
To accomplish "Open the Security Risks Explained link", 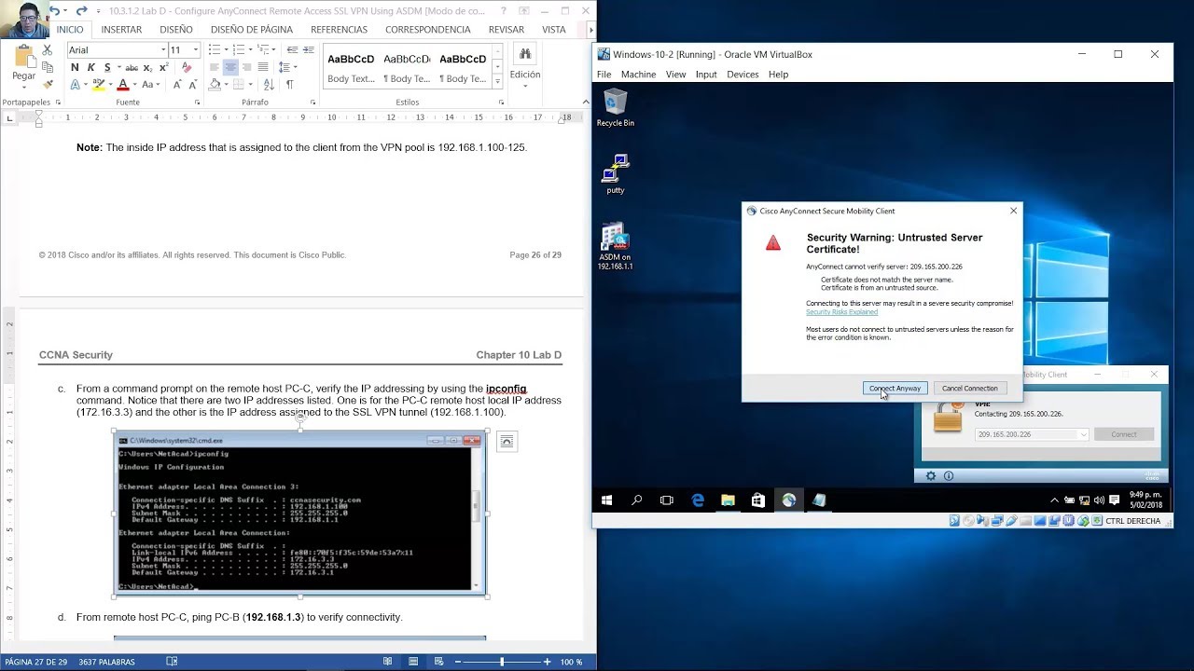I will [x=841, y=312].
